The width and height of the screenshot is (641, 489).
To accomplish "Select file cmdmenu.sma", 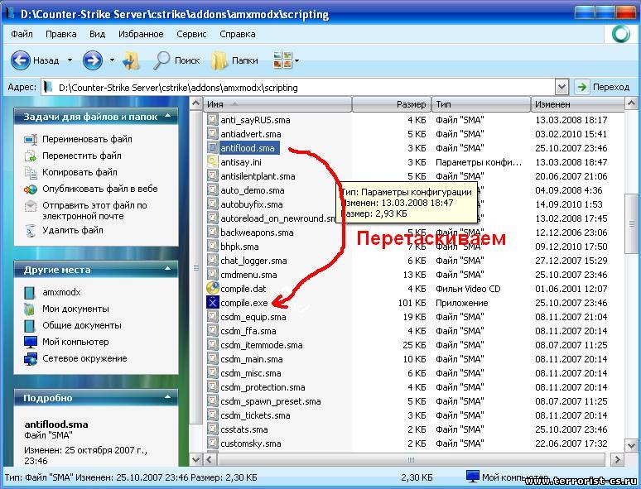I will [x=248, y=275].
